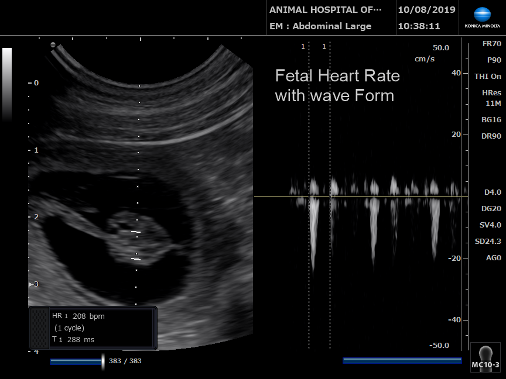The height and width of the screenshot is (379, 506).
Task: Click the focus arrow marker at depth 3
Action: pyautogui.click(x=32, y=284)
